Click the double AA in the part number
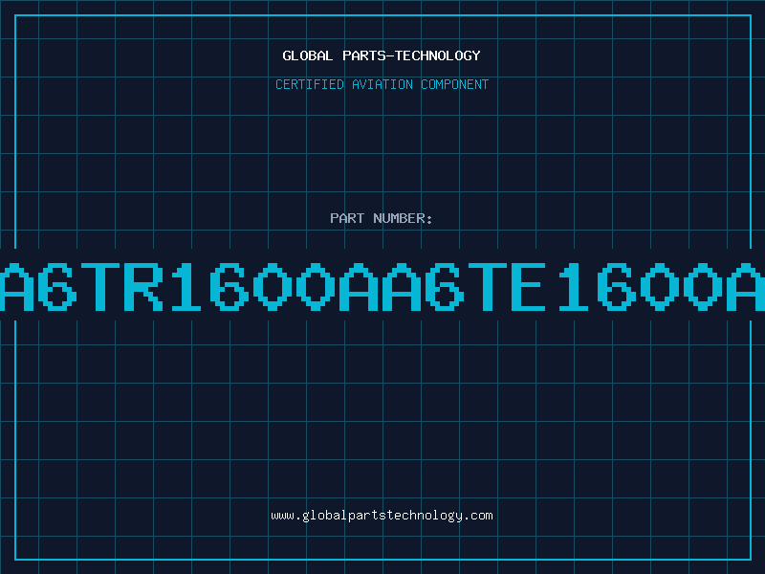 381,287
